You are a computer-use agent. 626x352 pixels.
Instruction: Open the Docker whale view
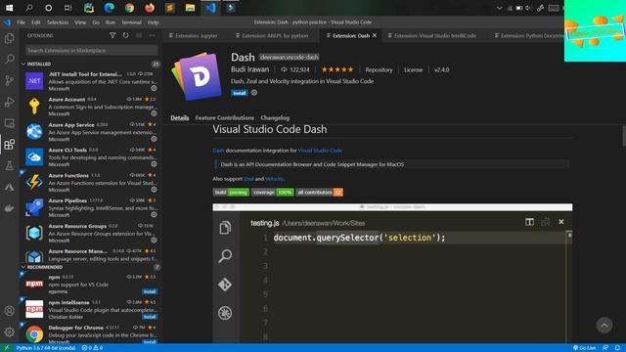[x=9, y=208]
